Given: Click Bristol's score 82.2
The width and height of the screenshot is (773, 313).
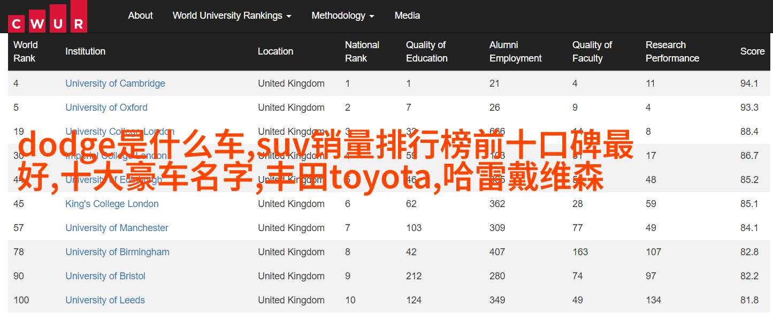Looking at the screenshot, I should point(749,276).
